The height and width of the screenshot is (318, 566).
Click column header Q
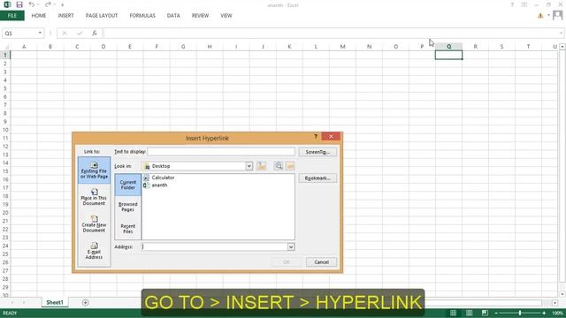tap(448, 47)
